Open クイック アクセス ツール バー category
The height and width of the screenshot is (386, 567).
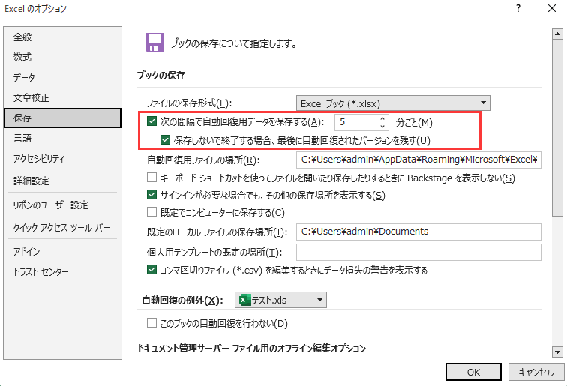point(61,228)
